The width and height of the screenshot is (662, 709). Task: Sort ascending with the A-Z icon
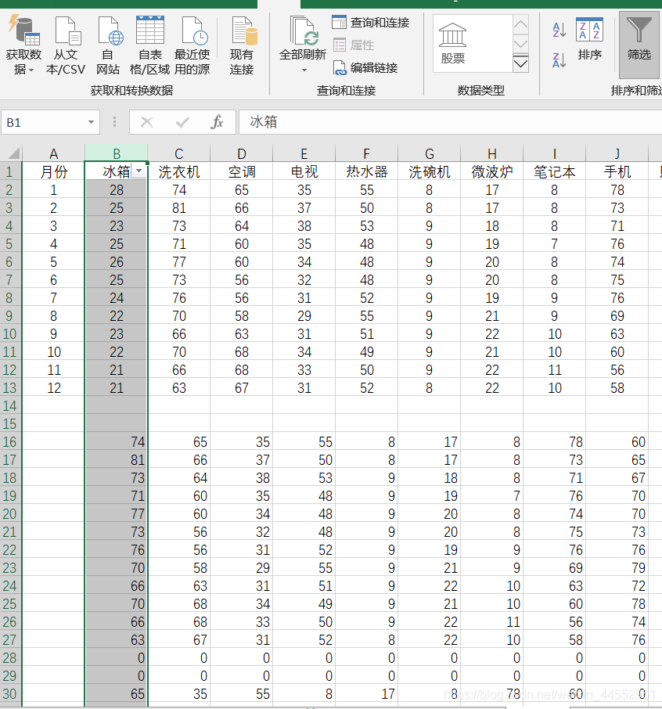coord(559,31)
